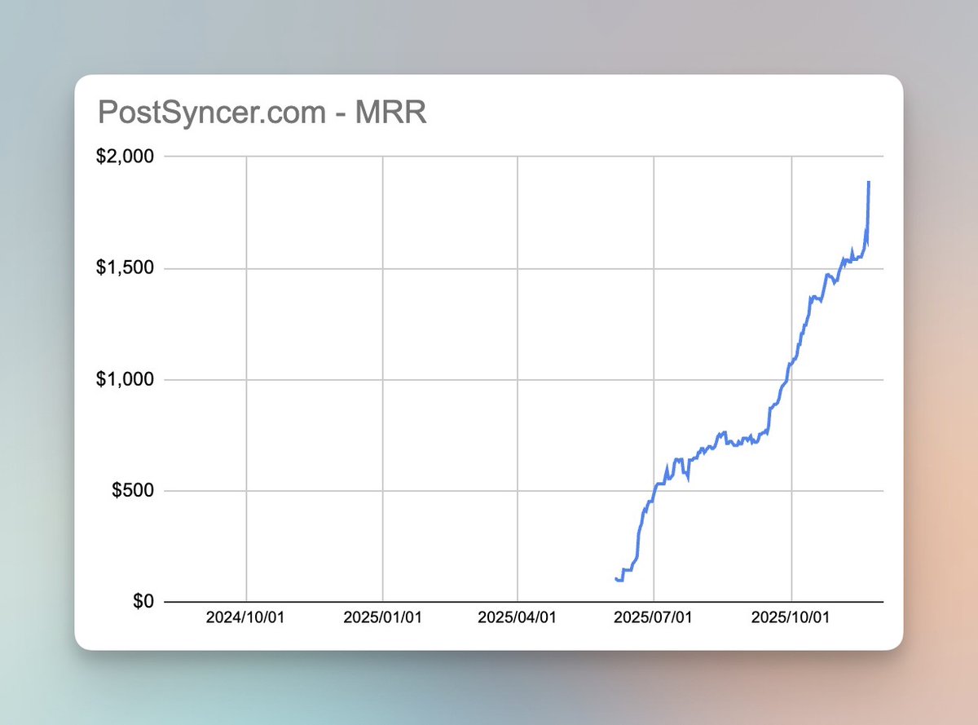Click the 2025/10/01 date label
The width and height of the screenshot is (978, 725).
click(x=791, y=618)
